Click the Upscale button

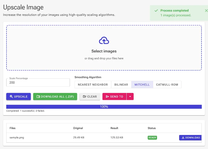click(x=18, y=97)
